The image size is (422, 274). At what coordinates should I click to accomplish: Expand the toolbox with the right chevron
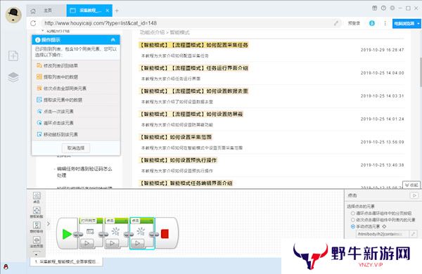tap(49, 223)
